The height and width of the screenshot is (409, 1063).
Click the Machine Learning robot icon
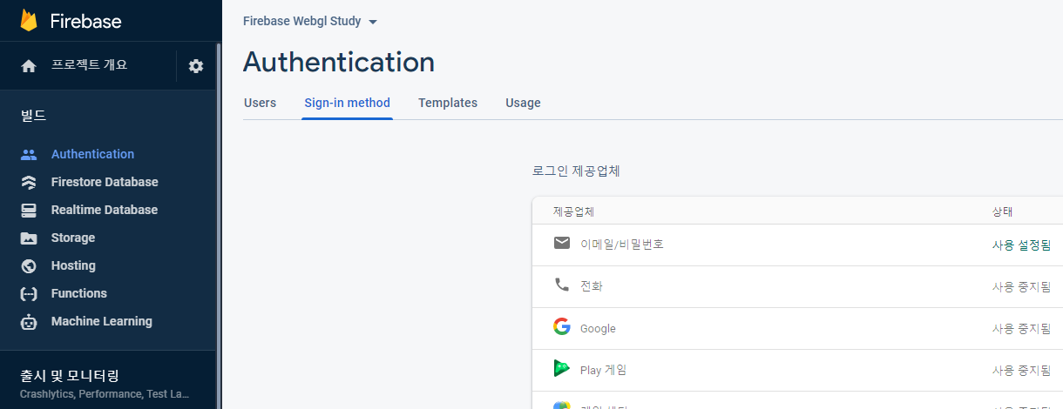29,321
